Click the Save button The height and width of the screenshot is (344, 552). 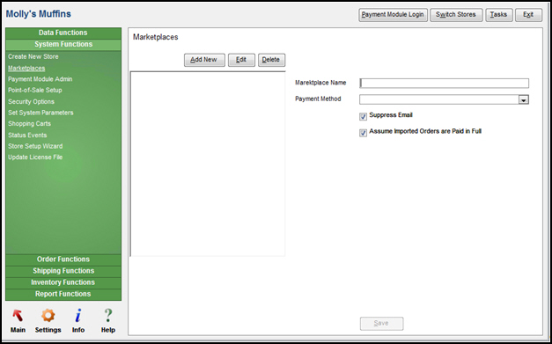coord(381,324)
